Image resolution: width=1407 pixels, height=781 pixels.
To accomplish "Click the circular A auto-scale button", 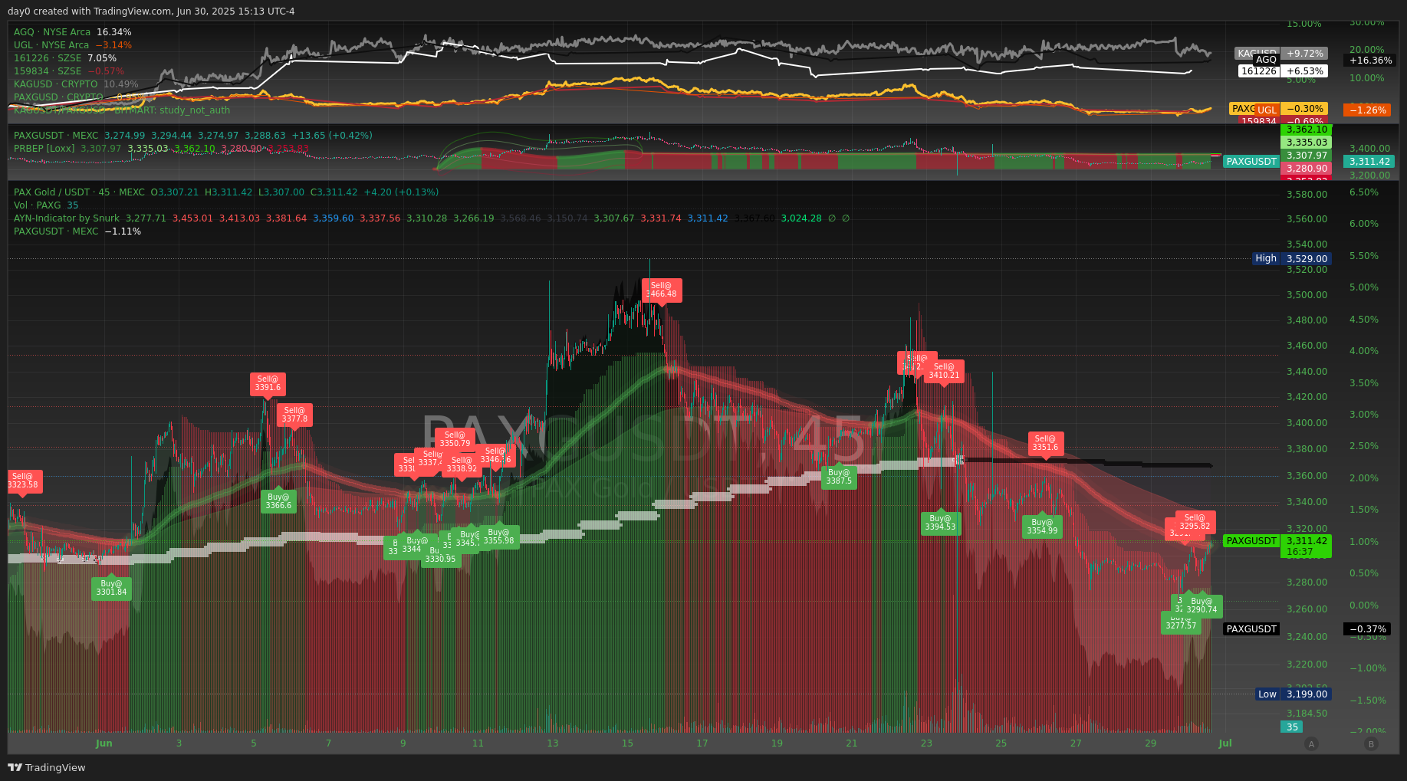I will [x=1311, y=743].
